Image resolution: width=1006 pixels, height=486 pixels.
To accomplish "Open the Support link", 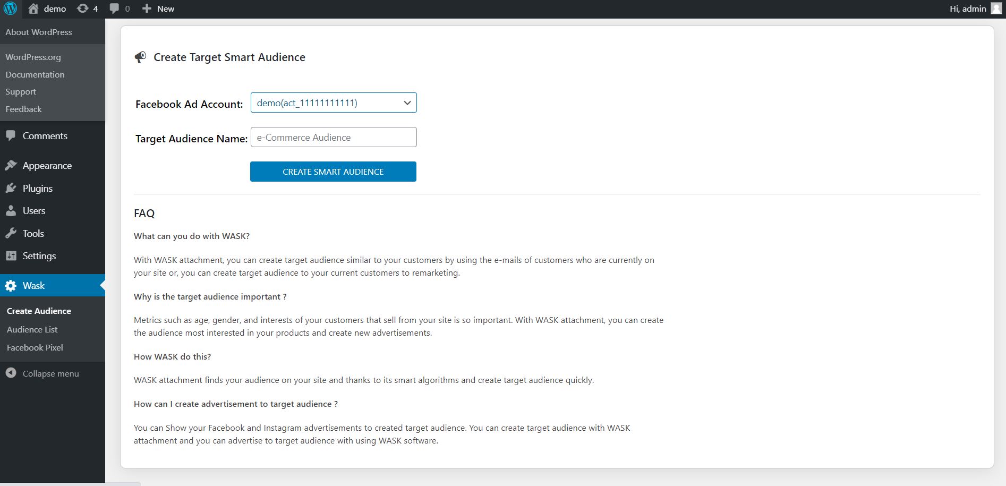I will [x=21, y=92].
